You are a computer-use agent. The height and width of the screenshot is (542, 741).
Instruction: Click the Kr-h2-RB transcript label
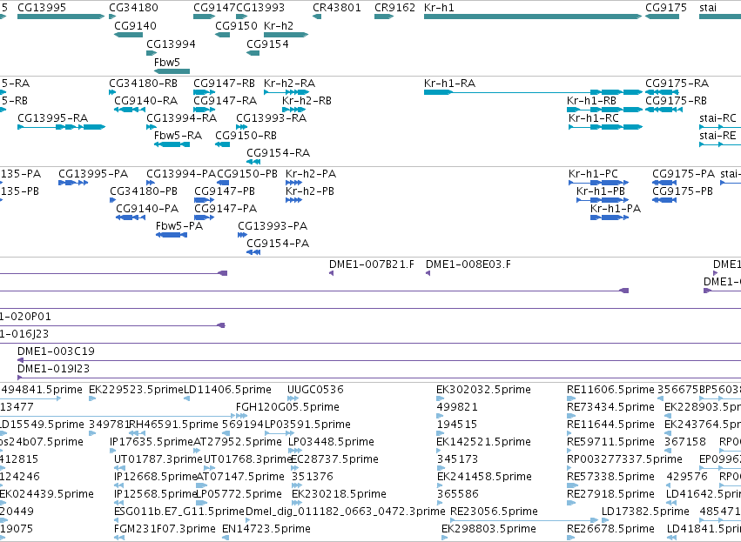[307, 101]
